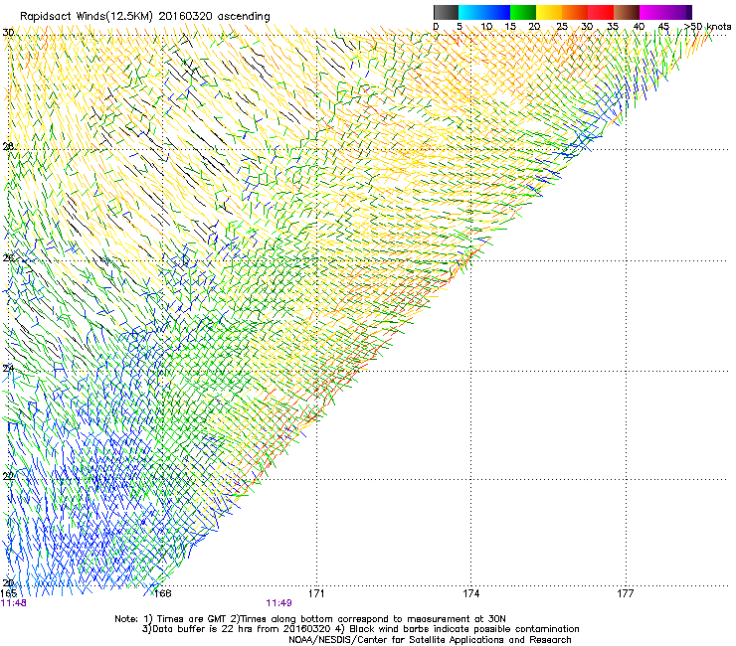This screenshot has height=646, width=736.
Task: Click the '35' label under the color bar
Action: click(x=613, y=27)
